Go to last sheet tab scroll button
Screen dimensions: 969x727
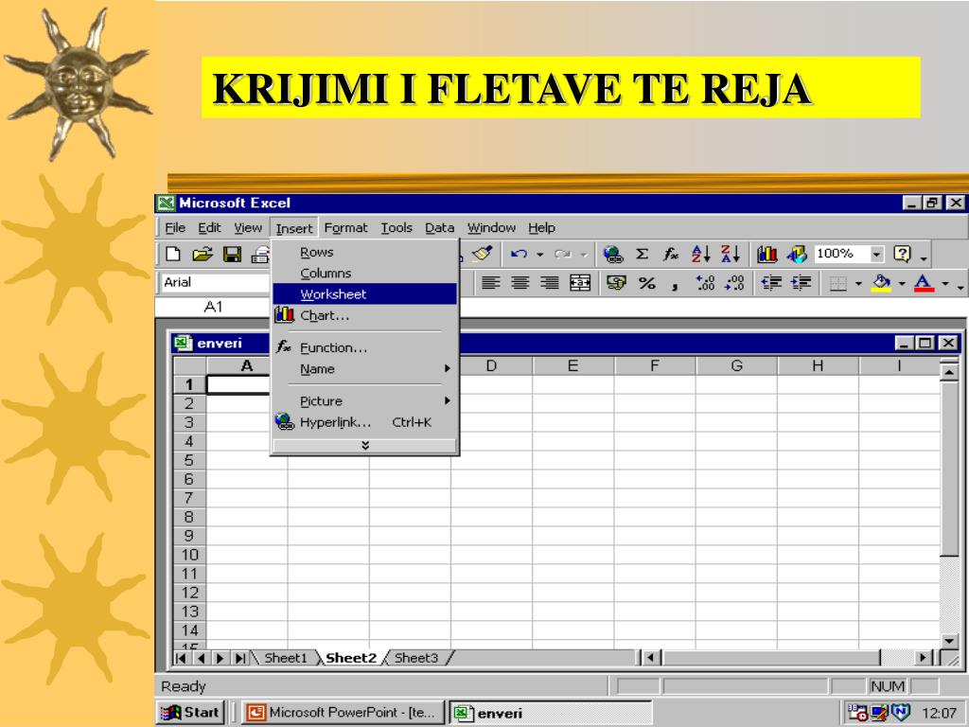tap(239, 658)
